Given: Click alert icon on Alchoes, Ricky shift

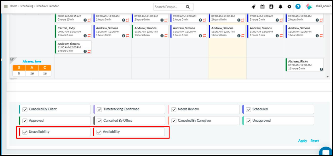Looking at the screenshot, I should [321, 70].
